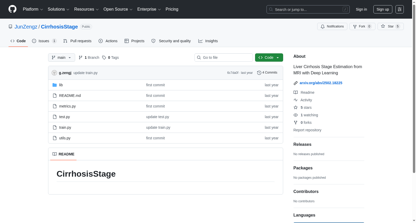This screenshot has width=416, height=223.
Task: Focus the Go to file input
Action: 224,57
